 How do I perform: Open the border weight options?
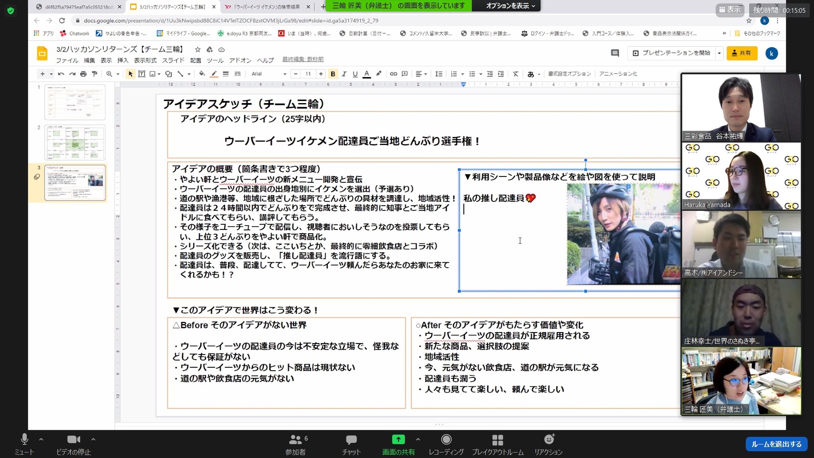click(226, 74)
